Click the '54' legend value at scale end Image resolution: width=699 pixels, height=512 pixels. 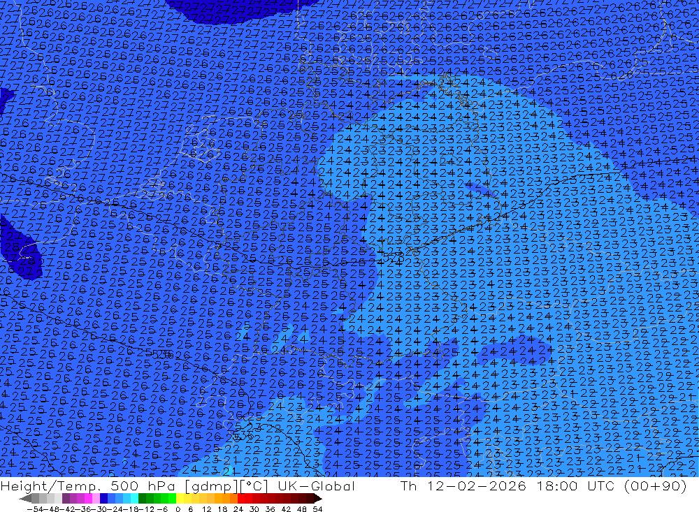point(317,509)
